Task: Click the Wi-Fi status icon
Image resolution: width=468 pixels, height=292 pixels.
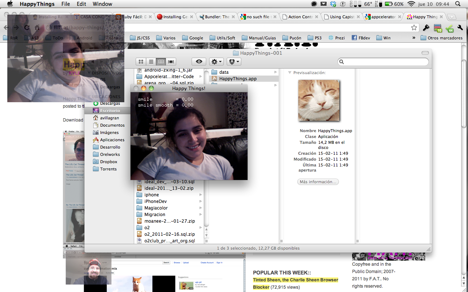Action: (x=411, y=4)
